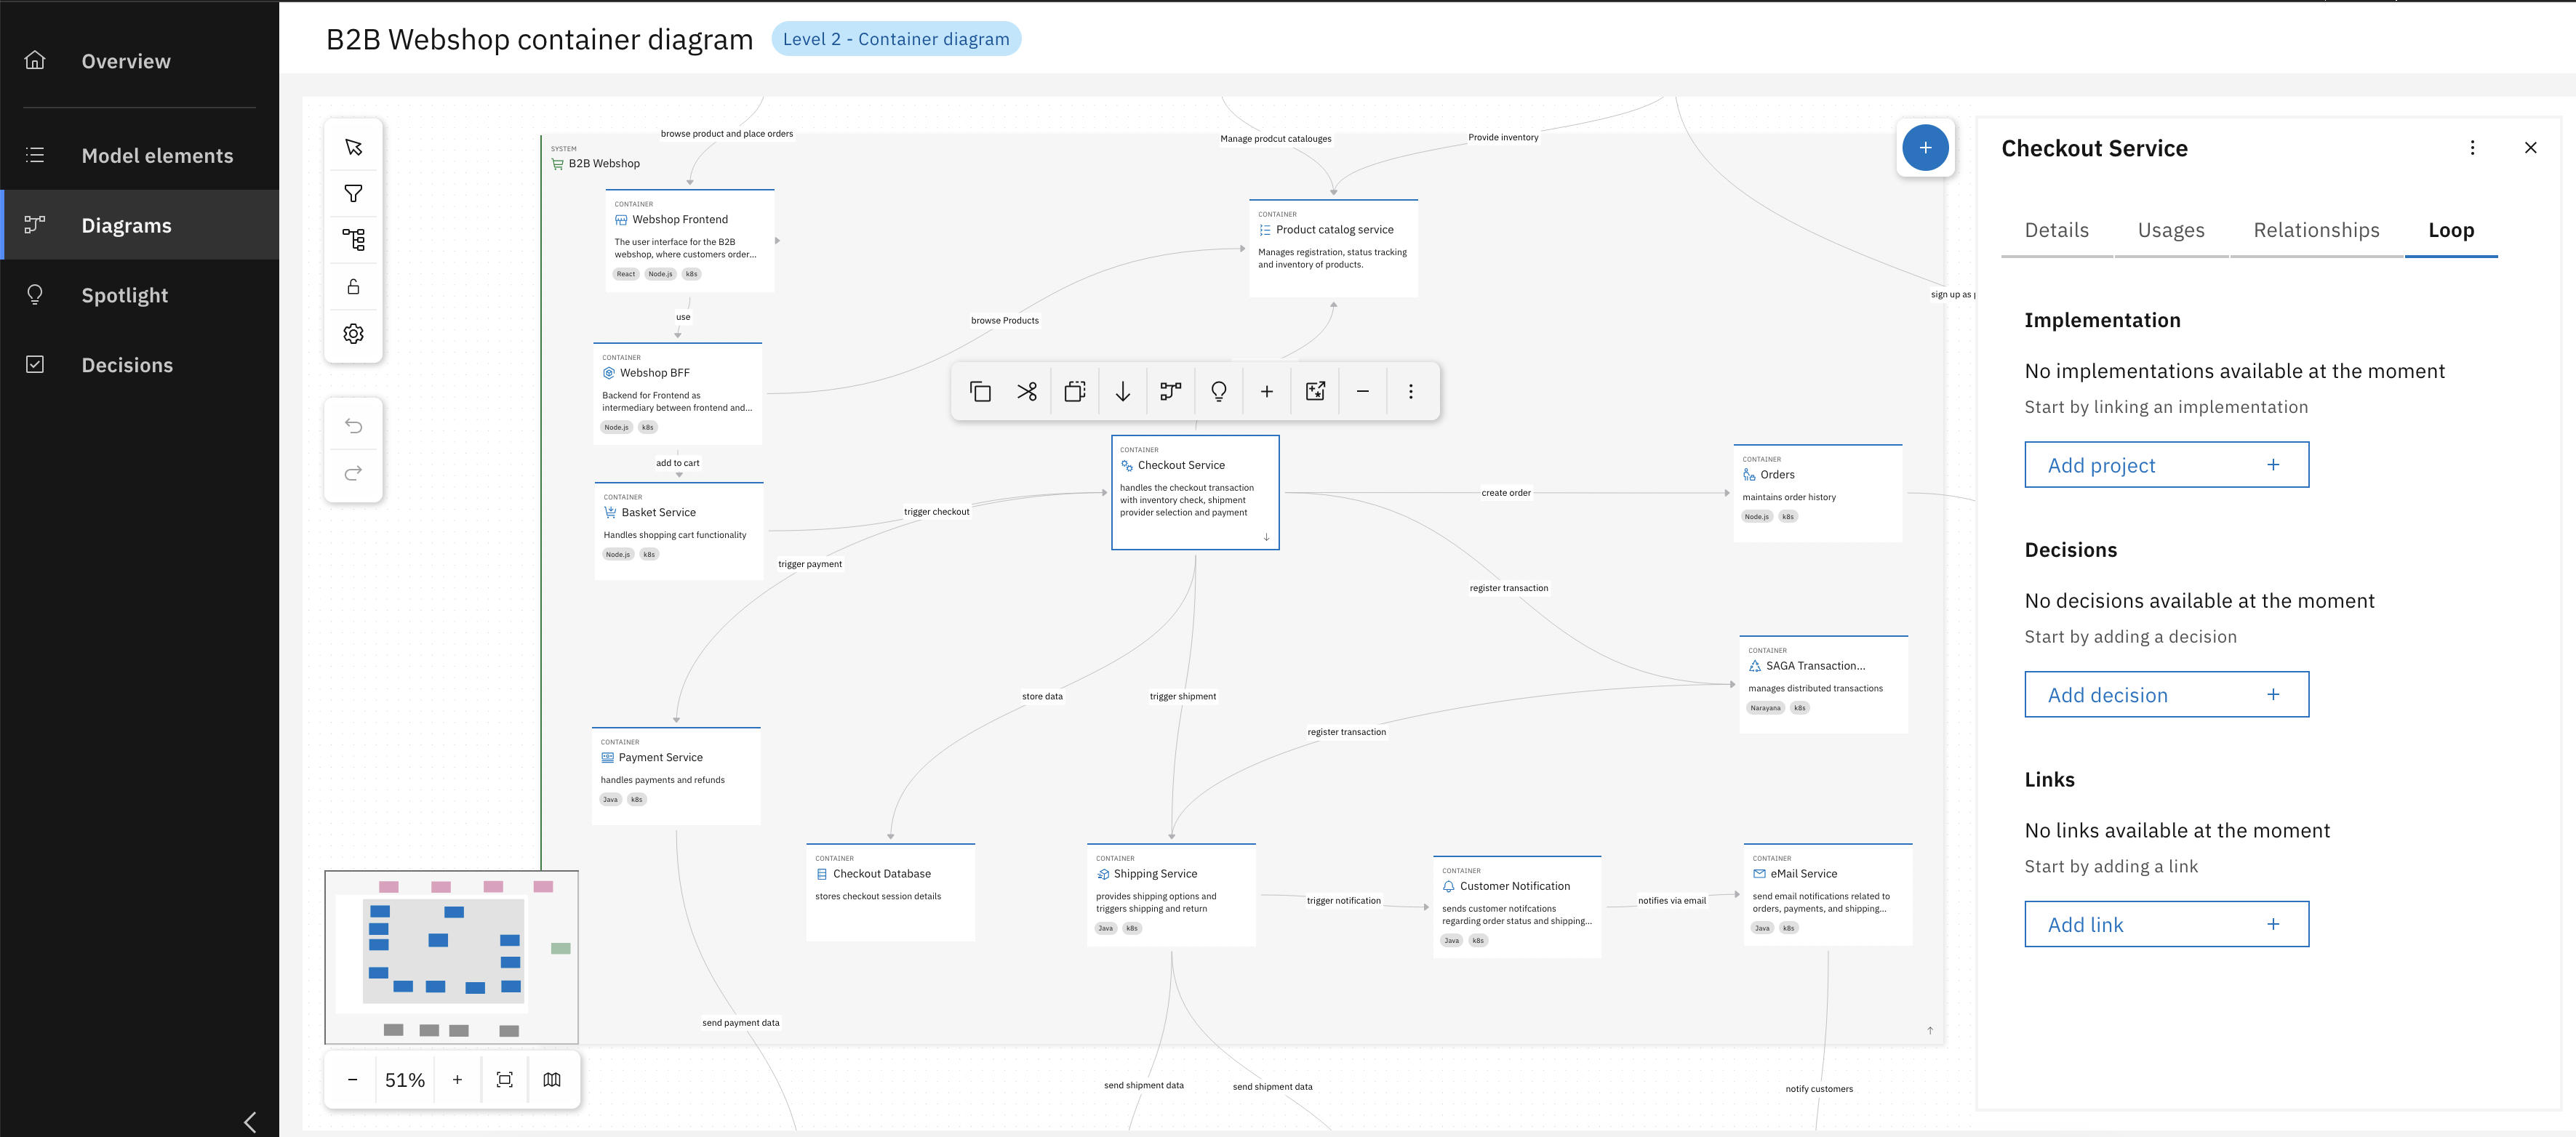Open Checkout Service panel three-dot menu
The height and width of the screenshot is (1137, 2576).
pyautogui.click(x=2472, y=148)
